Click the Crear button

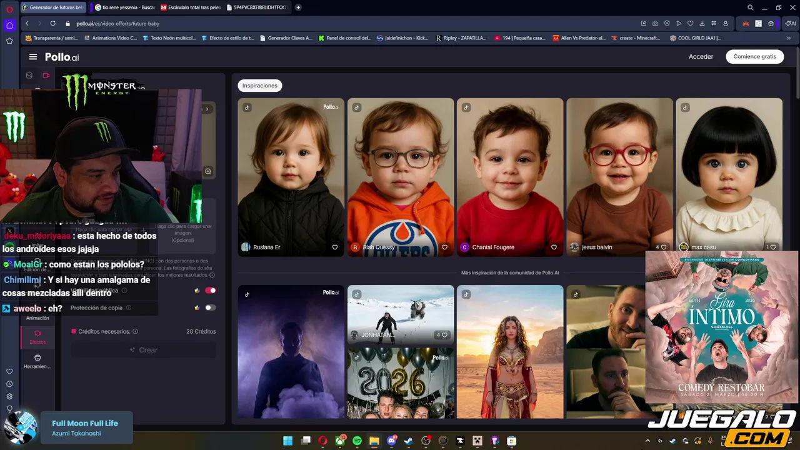point(143,350)
